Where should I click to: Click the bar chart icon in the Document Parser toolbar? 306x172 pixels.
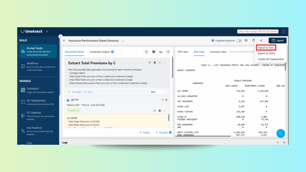click(x=161, y=52)
